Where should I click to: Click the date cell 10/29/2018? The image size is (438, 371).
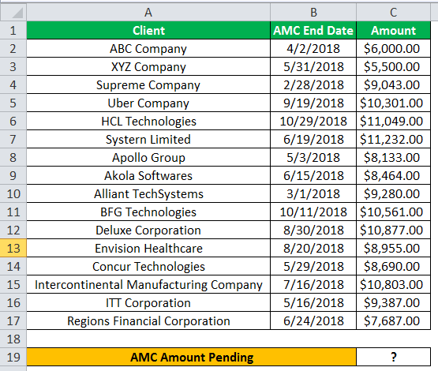point(313,122)
